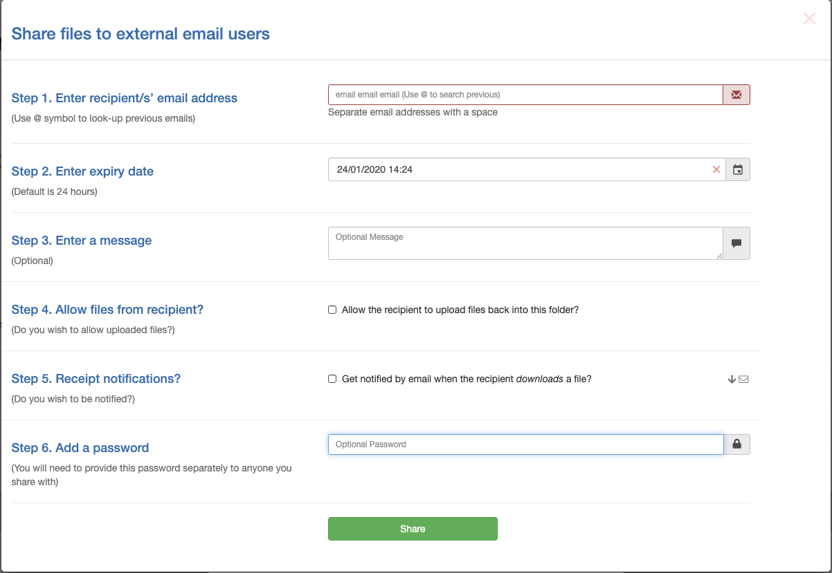Enable the allow recipient upload checkbox

click(332, 310)
